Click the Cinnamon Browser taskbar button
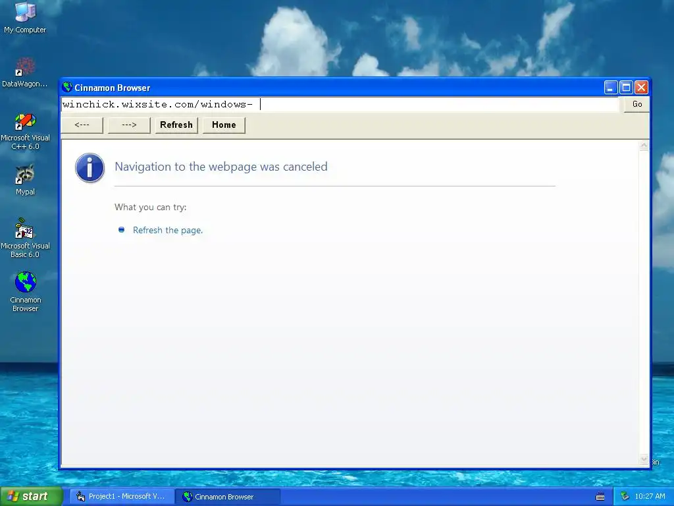 point(228,497)
